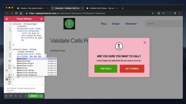The width and height of the screenshot is (186, 104).
Task: Open the History revisions icon
Action: (16, 96)
